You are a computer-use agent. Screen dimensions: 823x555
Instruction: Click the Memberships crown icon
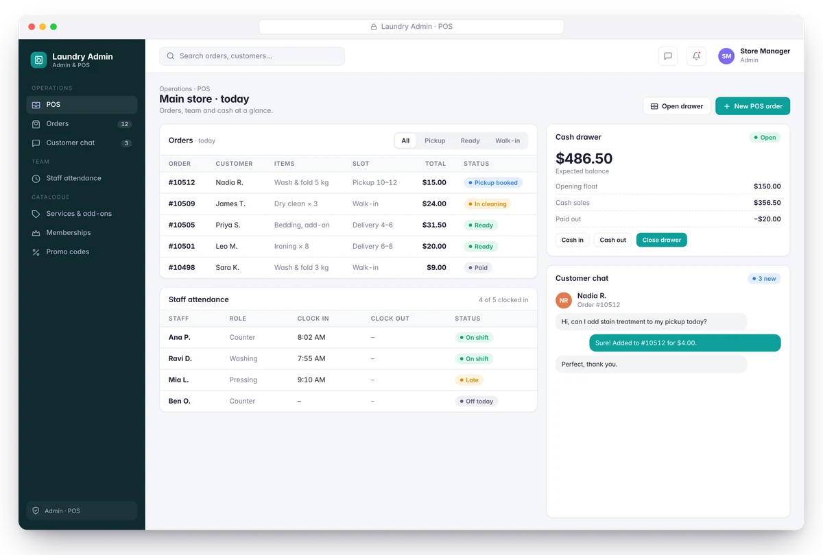tap(36, 233)
